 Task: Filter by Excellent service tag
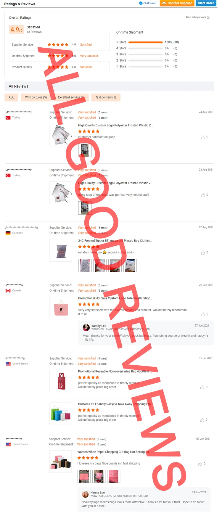(71, 97)
